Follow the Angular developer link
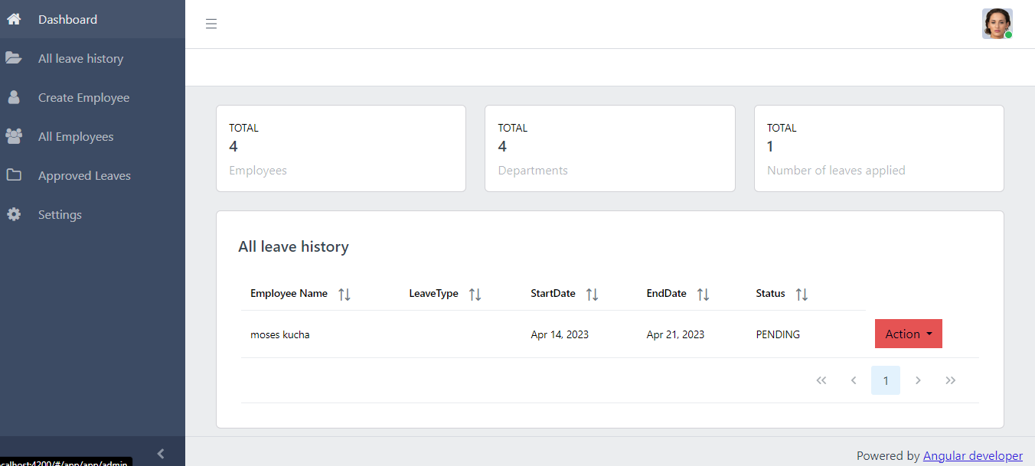The image size is (1035, 466). [972, 455]
